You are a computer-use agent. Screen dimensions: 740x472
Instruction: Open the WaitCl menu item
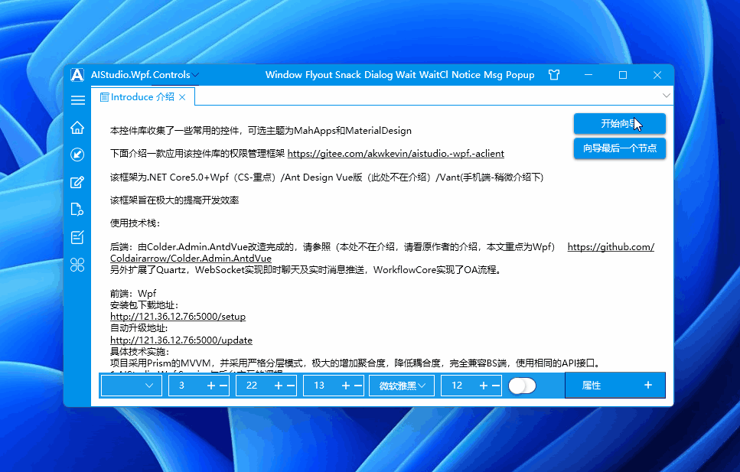click(x=434, y=74)
